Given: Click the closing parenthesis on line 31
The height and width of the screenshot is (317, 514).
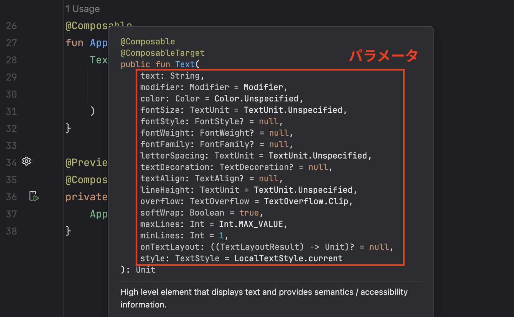Looking at the screenshot, I should point(92,111).
